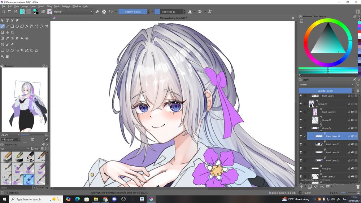Open the Select menu
Screen dimensions: 361x203
41,6
